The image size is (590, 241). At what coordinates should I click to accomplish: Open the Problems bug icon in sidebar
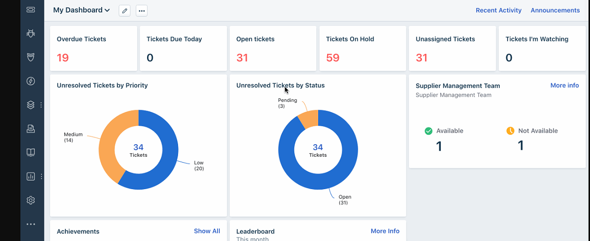coord(31,33)
